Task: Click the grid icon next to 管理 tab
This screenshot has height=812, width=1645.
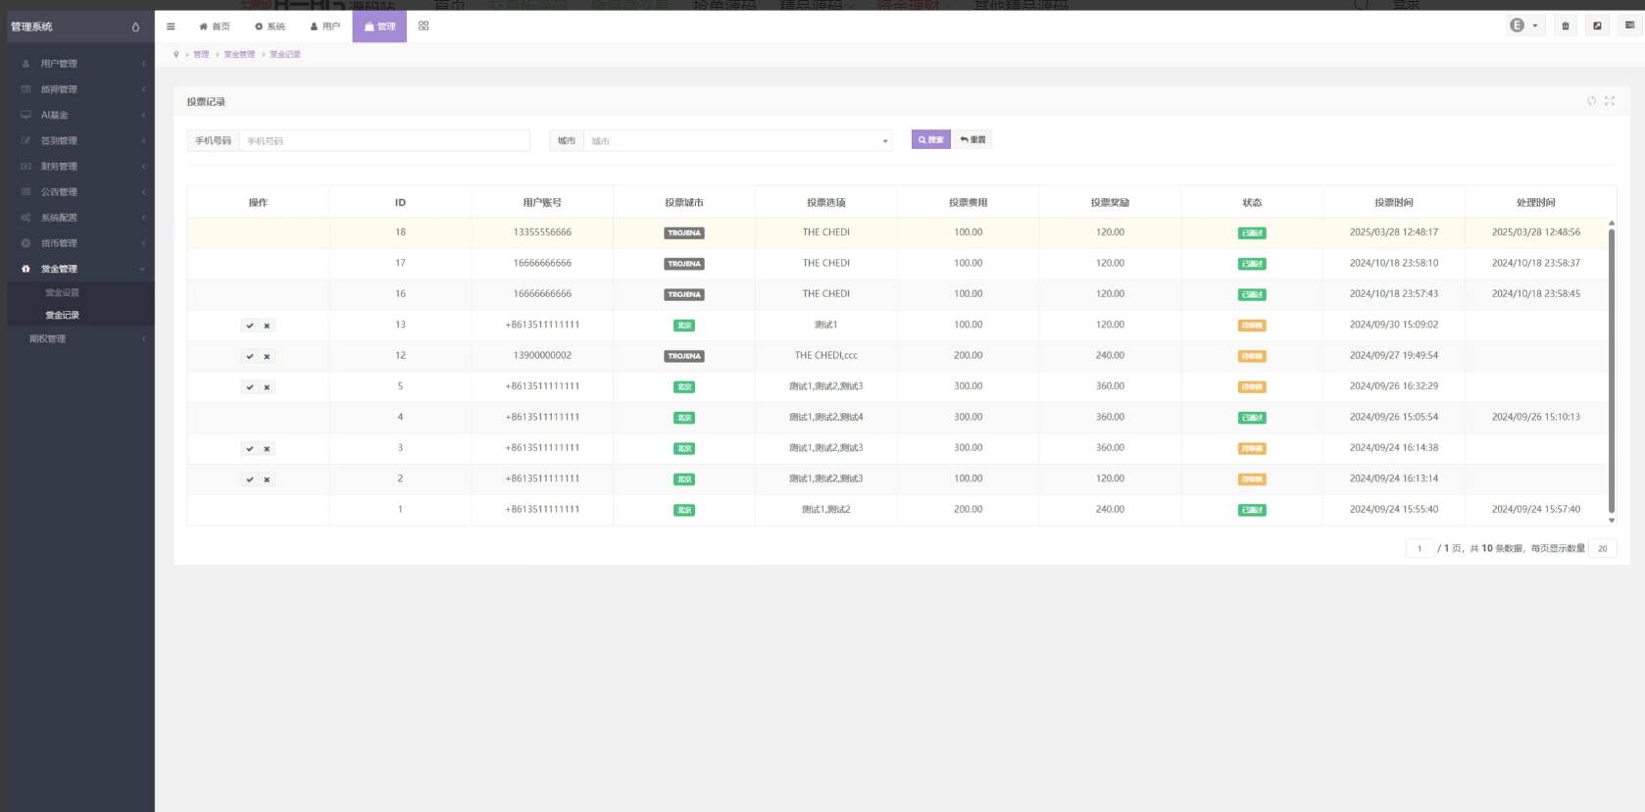Action: (424, 26)
